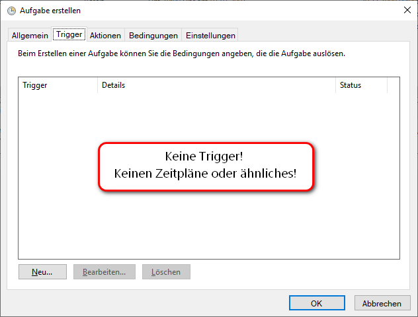Switch to the Allgemein tab
418x317 pixels.
tap(30, 36)
